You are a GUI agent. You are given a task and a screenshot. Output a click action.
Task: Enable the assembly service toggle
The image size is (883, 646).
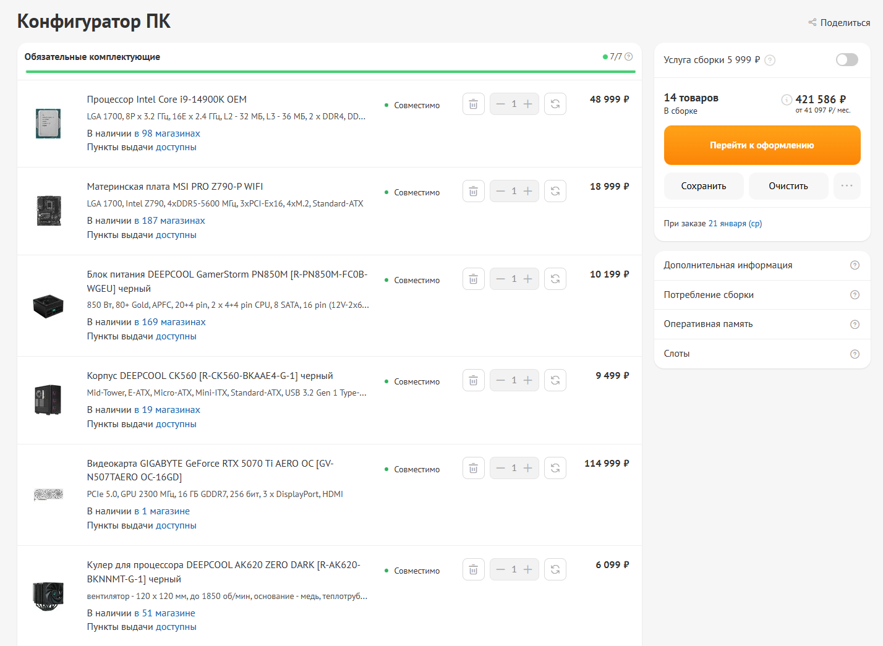click(x=847, y=60)
